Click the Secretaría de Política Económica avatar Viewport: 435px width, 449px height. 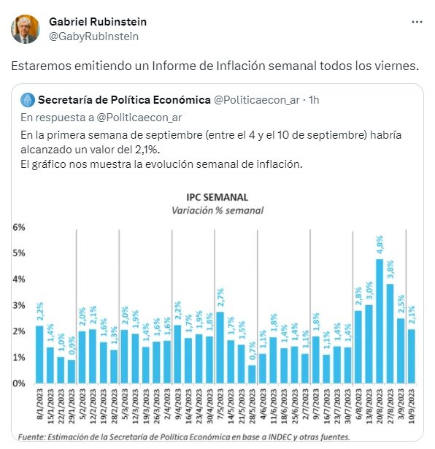tap(28, 100)
